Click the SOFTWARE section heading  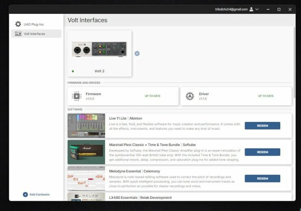point(75,109)
